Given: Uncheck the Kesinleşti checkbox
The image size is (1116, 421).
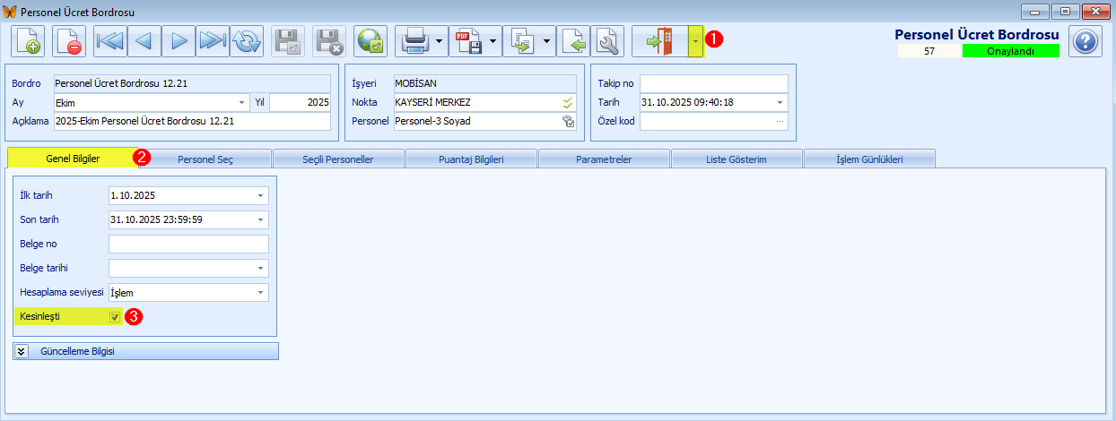Looking at the screenshot, I should click(x=114, y=316).
